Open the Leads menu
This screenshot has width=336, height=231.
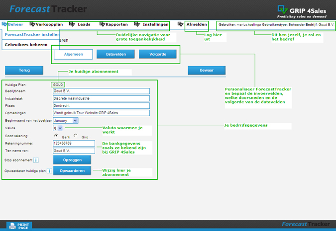coord(84,24)
